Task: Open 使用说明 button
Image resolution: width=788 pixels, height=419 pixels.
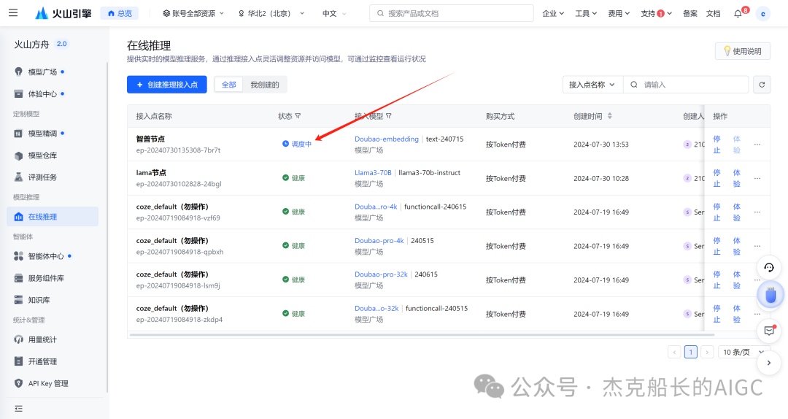Action: [x=742, y=51]
